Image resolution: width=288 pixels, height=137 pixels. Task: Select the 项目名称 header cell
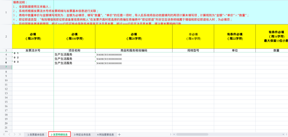point(74,50)
